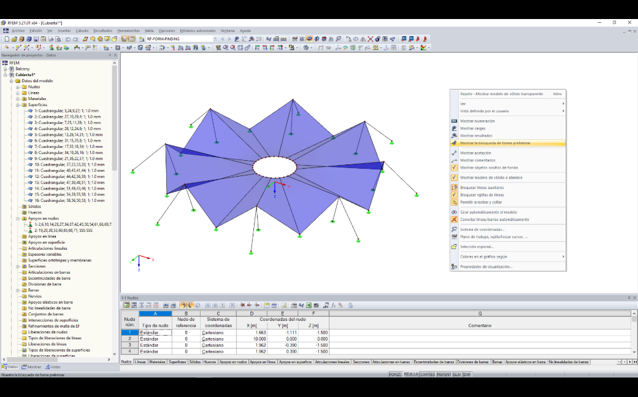This screenshot has width=638, height=397.
Task: Select node table row number 3
Action: pyautogui.click(x=130, y=345)
